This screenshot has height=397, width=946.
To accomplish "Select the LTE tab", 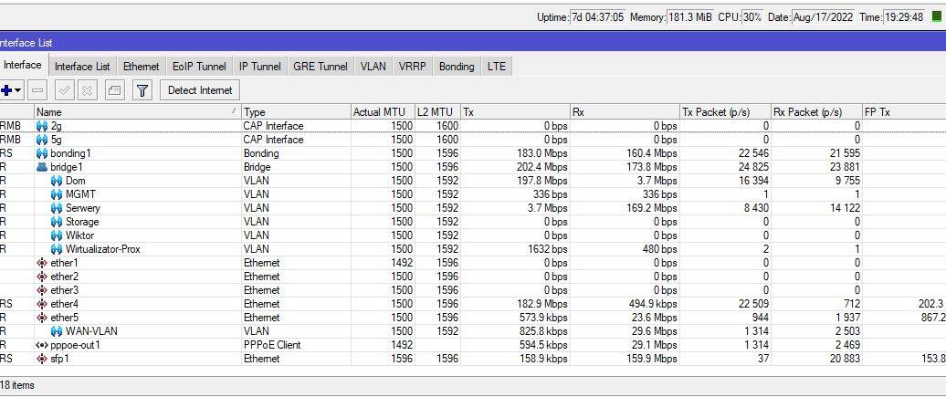I will click(497, 67).
